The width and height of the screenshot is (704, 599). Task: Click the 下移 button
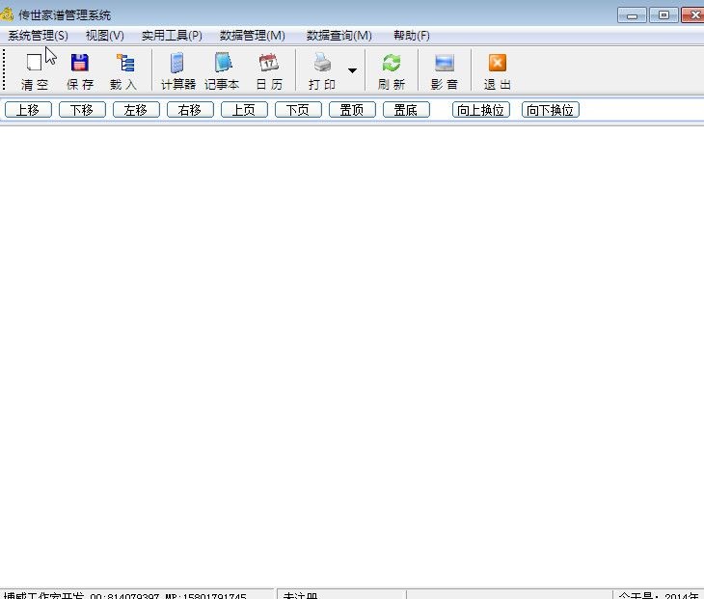coord(82,110)
